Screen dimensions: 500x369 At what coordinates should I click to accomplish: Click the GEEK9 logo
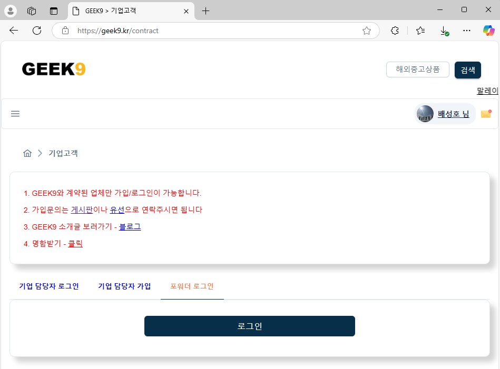(x=54, y=69)
